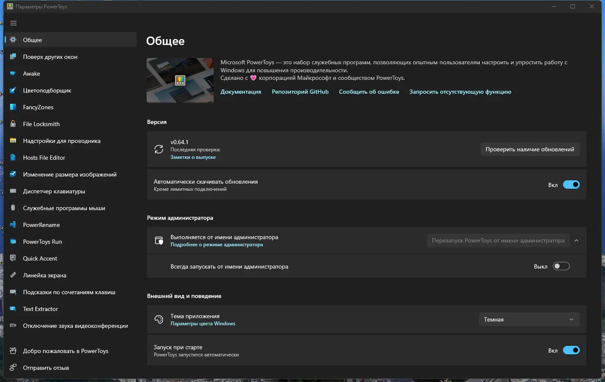Viewport: 605px width, 382px height.
Task: Click the check for updates button
Action: pos(530,149)
